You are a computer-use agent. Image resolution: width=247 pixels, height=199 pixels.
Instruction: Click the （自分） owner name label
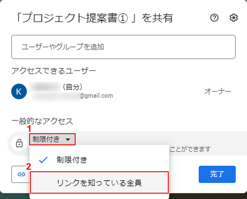[72, 87]
